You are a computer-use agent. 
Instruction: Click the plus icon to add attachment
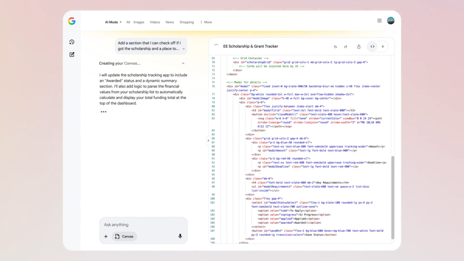[106, 236]
